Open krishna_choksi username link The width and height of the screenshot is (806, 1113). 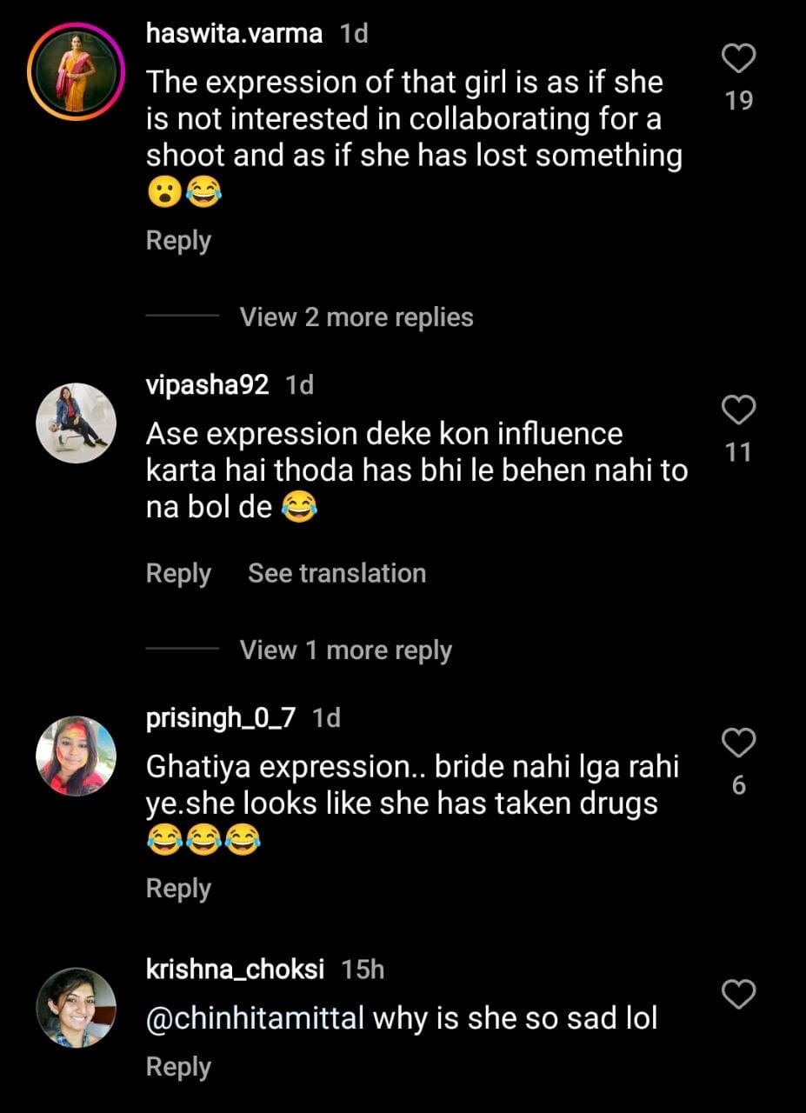[236, 970]
